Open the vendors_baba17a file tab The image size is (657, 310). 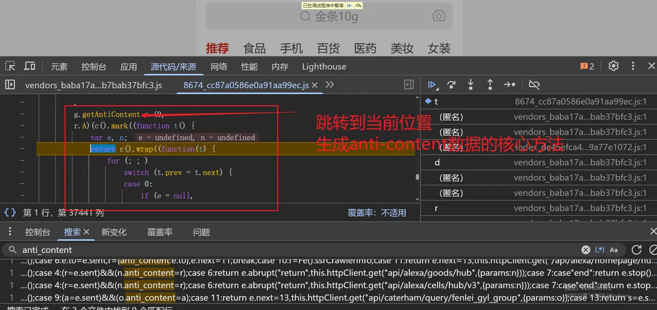click(x=93, y=85)
